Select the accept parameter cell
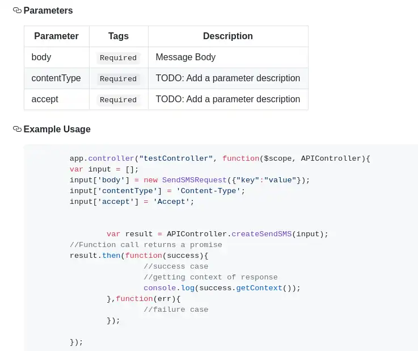 click(45, 99)
